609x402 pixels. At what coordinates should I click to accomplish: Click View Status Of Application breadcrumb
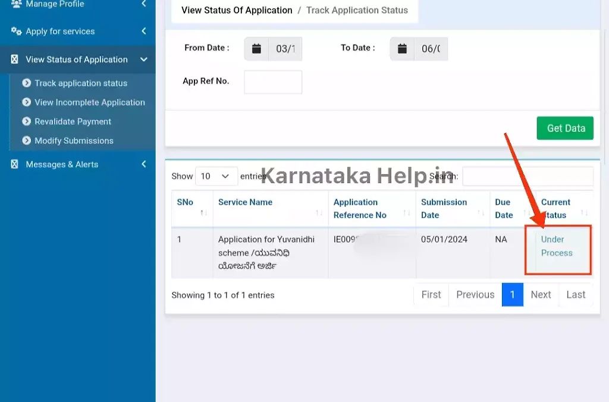click(237, 11)
